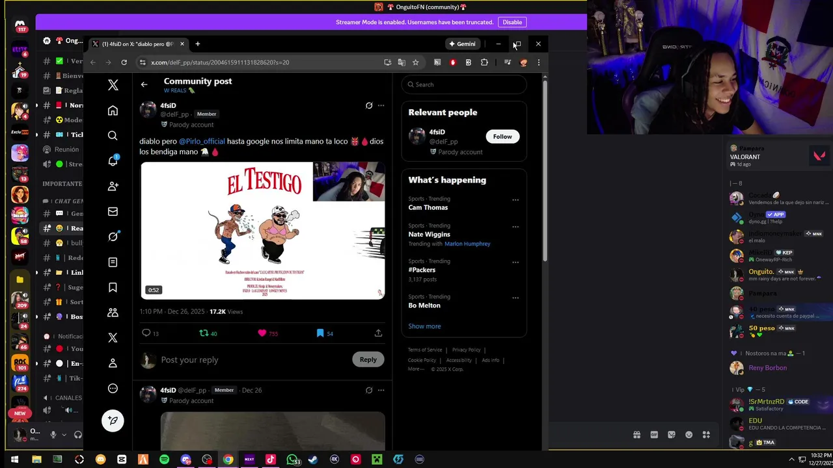Open Steam from the taskbar

click(313, 460)
